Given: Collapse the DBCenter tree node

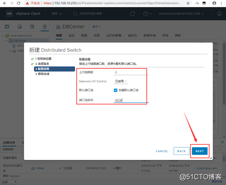Looking at the screenshot, I should coord(6,41).
